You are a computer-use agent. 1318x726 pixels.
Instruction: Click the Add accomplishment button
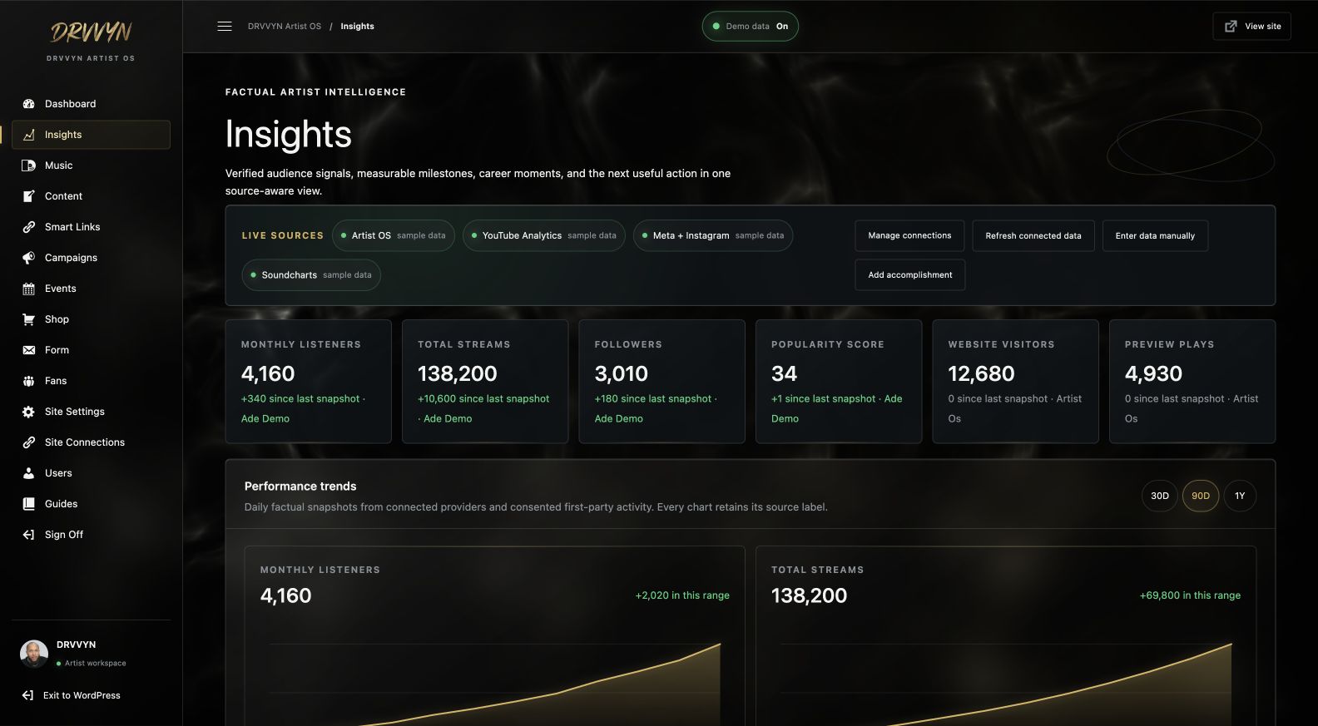point(910,274)
